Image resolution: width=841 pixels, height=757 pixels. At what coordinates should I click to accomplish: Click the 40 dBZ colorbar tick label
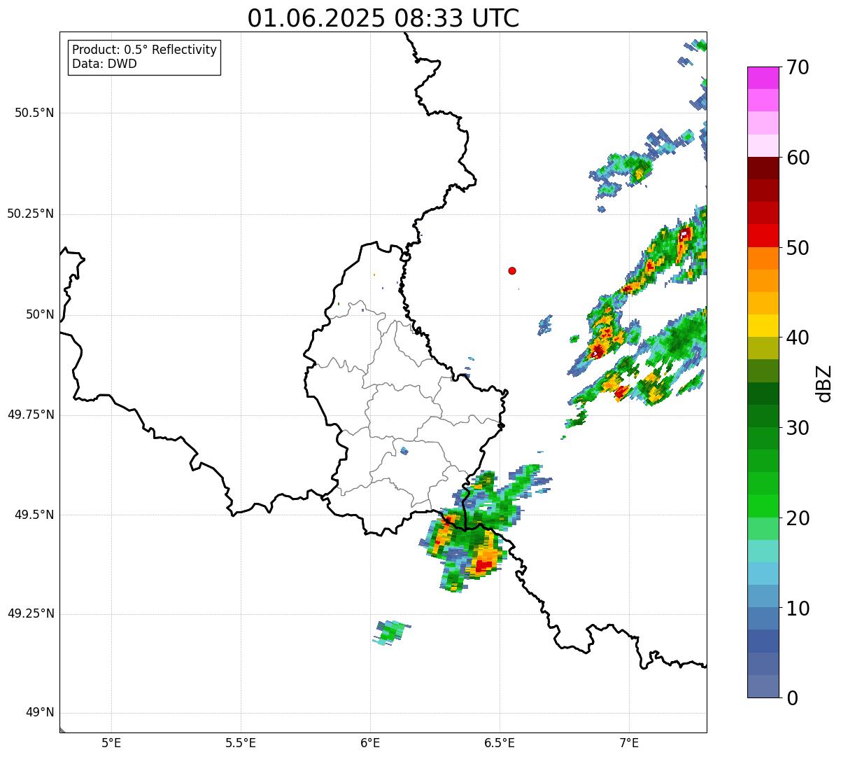[x=798, y=338]
